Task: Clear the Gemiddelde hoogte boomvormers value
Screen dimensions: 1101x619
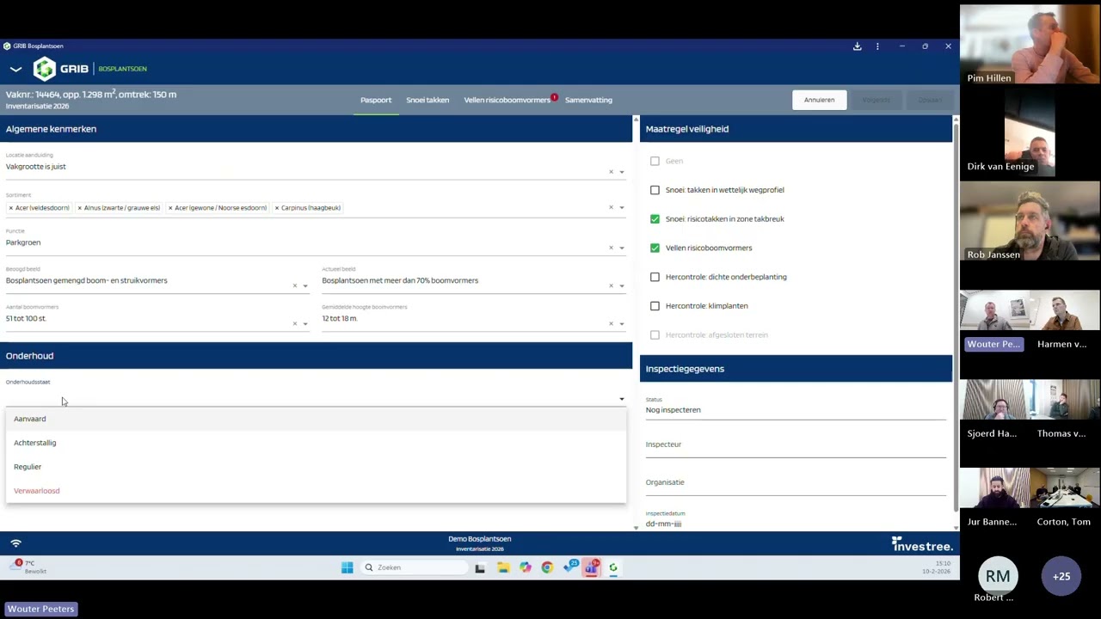Action: 611,323
